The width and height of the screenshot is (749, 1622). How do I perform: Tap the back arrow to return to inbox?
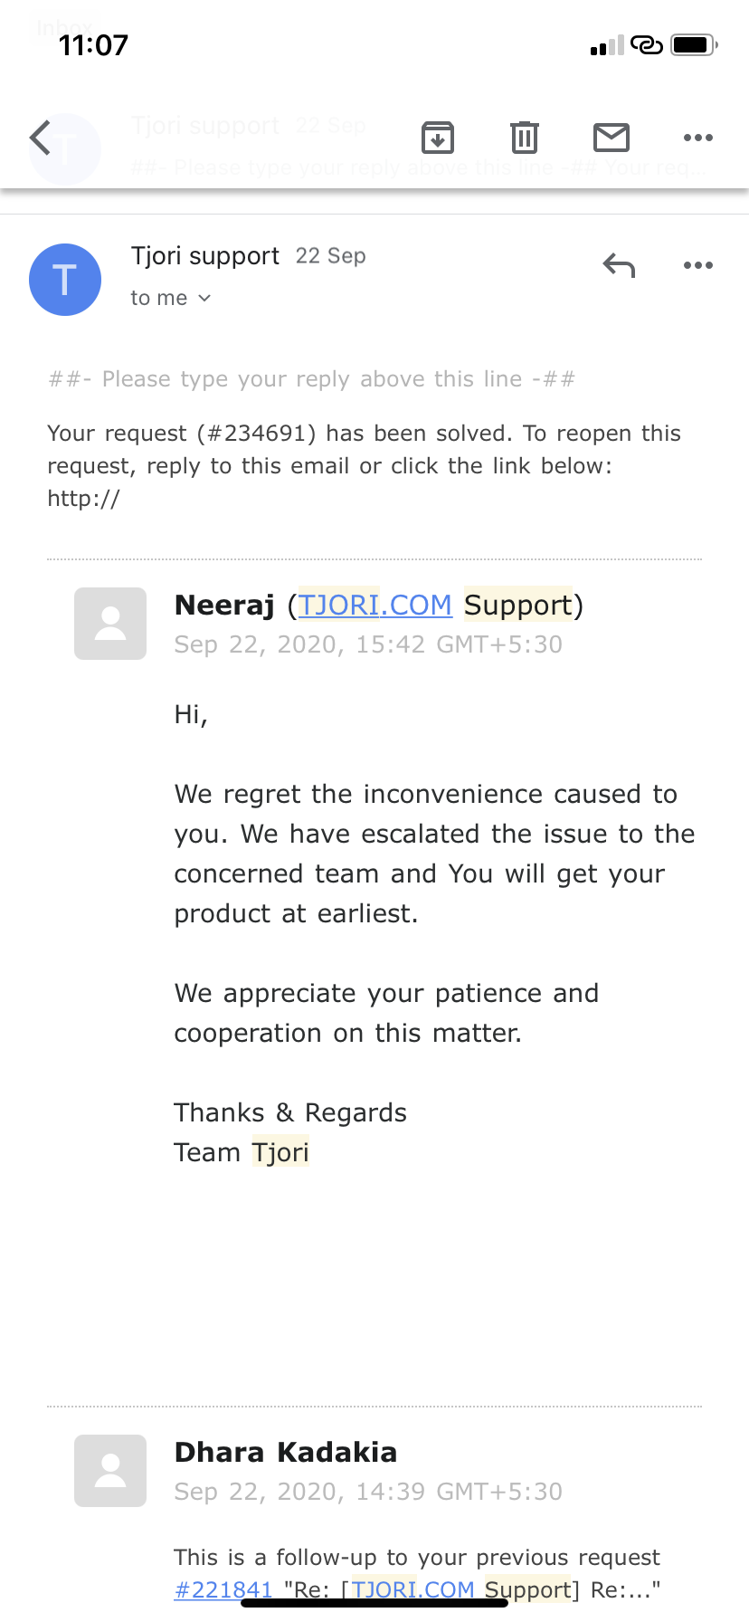[41, 138]
